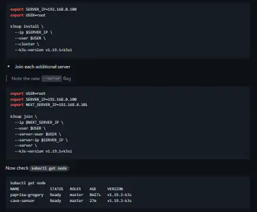The width and height of the screenshot is (257, 212).
Task: Click the 'AGE' column header
Action: [x=93, y=189]
